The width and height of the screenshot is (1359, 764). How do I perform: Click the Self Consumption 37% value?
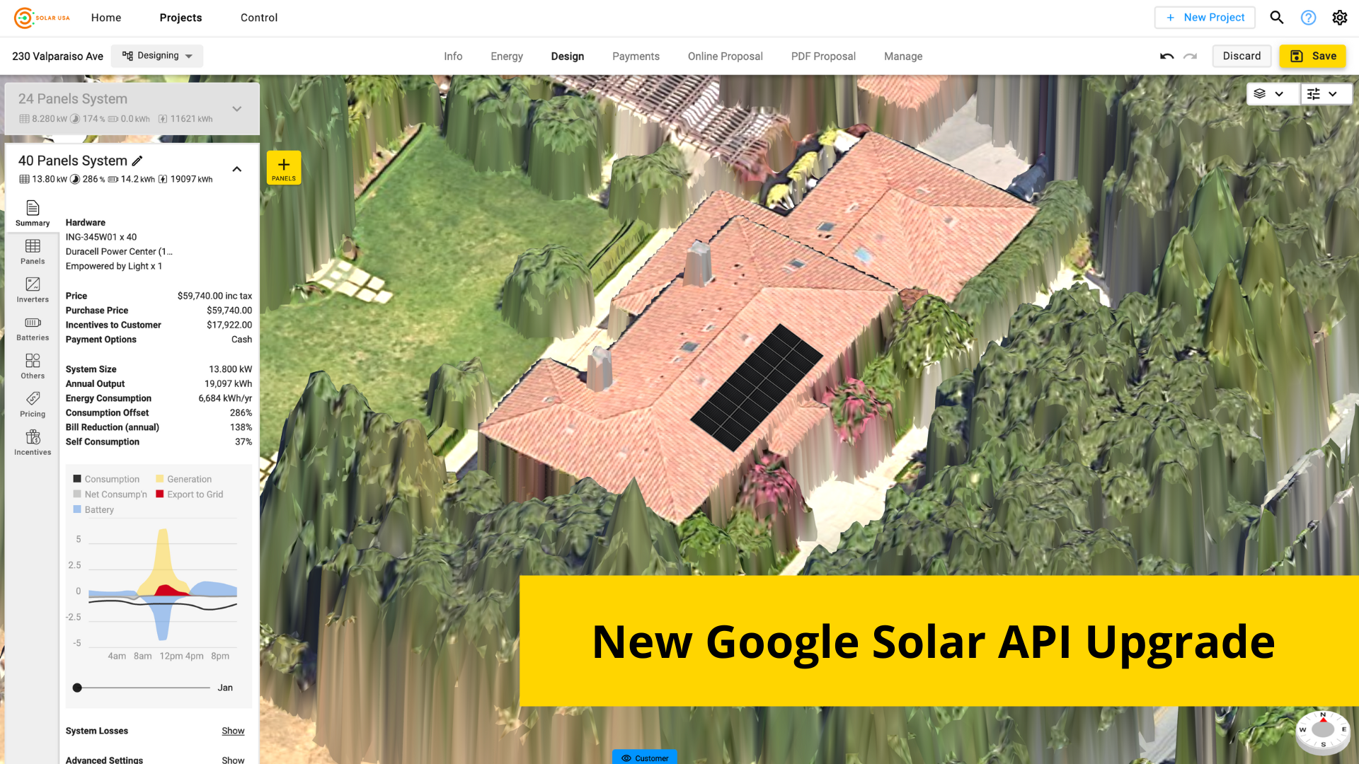click(243, 442)
